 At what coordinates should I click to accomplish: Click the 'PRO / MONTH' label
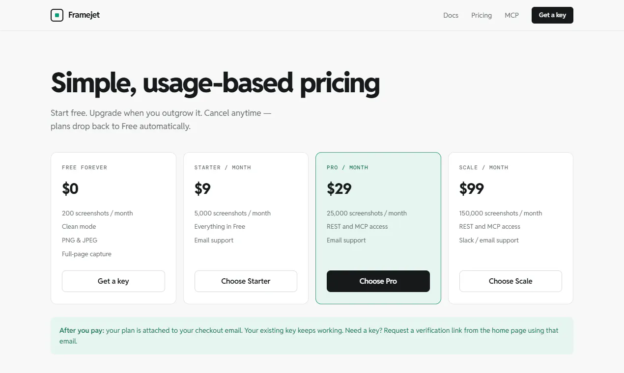347,167
